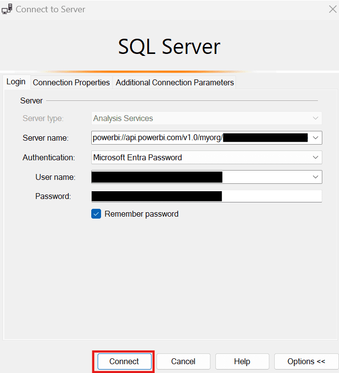The width and height of the screenshot is (339, 373).
Task: Expand the Server name dropdown arrow
Action: [315, 138]
